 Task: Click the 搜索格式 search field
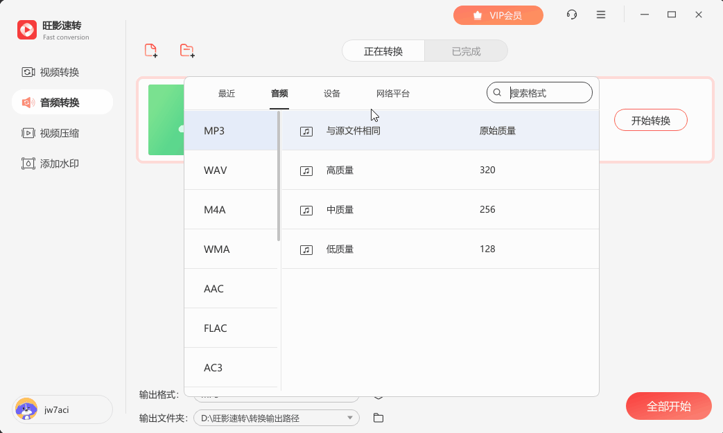(546, 92)
